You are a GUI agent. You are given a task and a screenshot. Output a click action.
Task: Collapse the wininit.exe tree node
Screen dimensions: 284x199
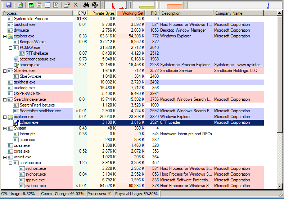click(5, 157)
